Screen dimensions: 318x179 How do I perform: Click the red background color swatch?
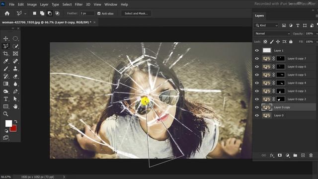[13, 129]
